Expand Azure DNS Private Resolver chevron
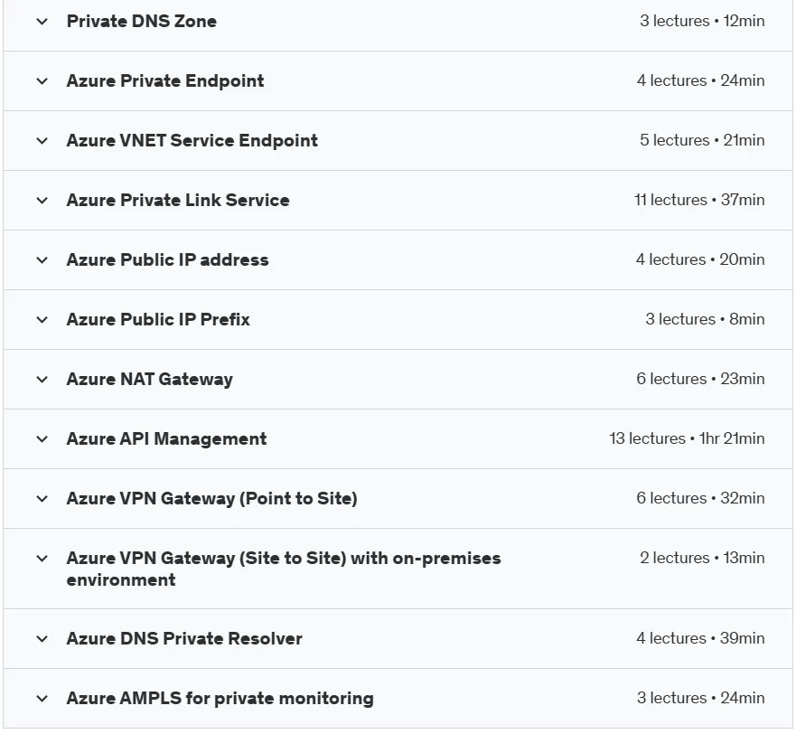Image resolution: width=796 pixels, height=734 pixels. [42, 639]
